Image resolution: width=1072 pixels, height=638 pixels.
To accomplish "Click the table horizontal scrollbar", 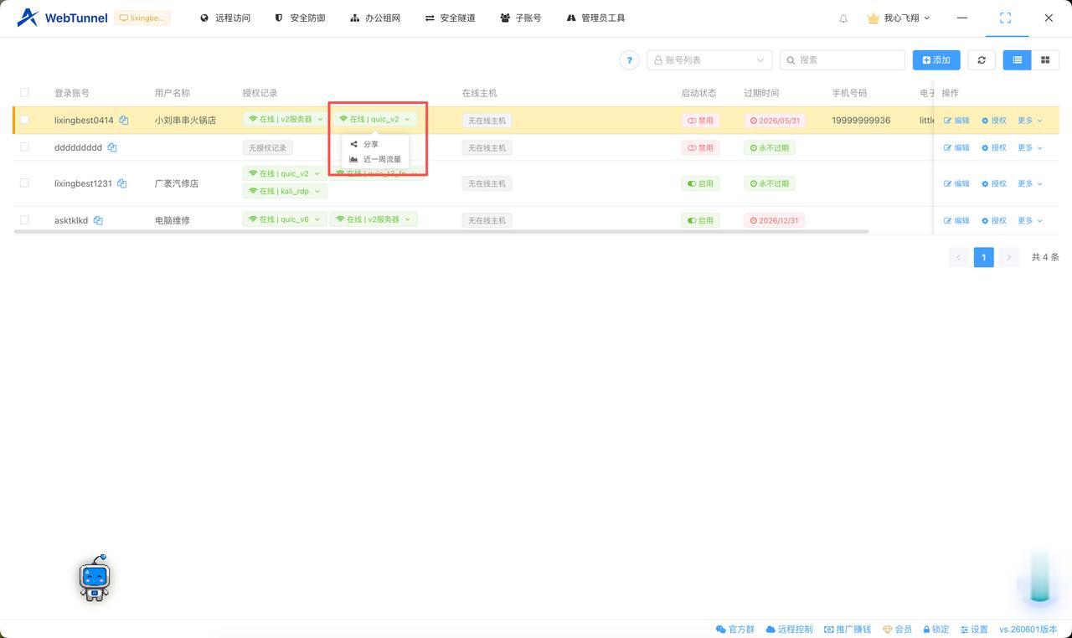I will click(441, 231).
